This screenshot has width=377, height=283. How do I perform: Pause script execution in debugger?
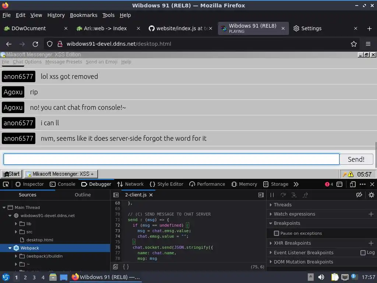tap(272, 195)
